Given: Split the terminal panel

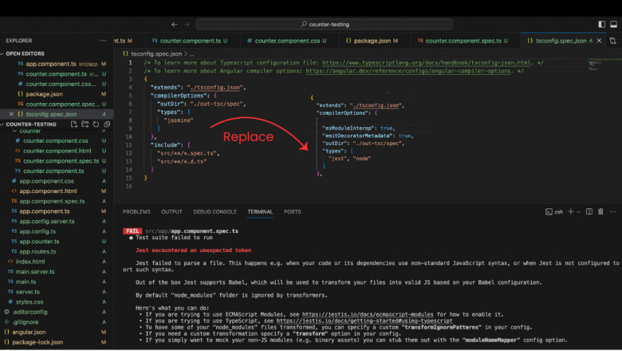Looking at the screenshot, I should tap(589, 211).
